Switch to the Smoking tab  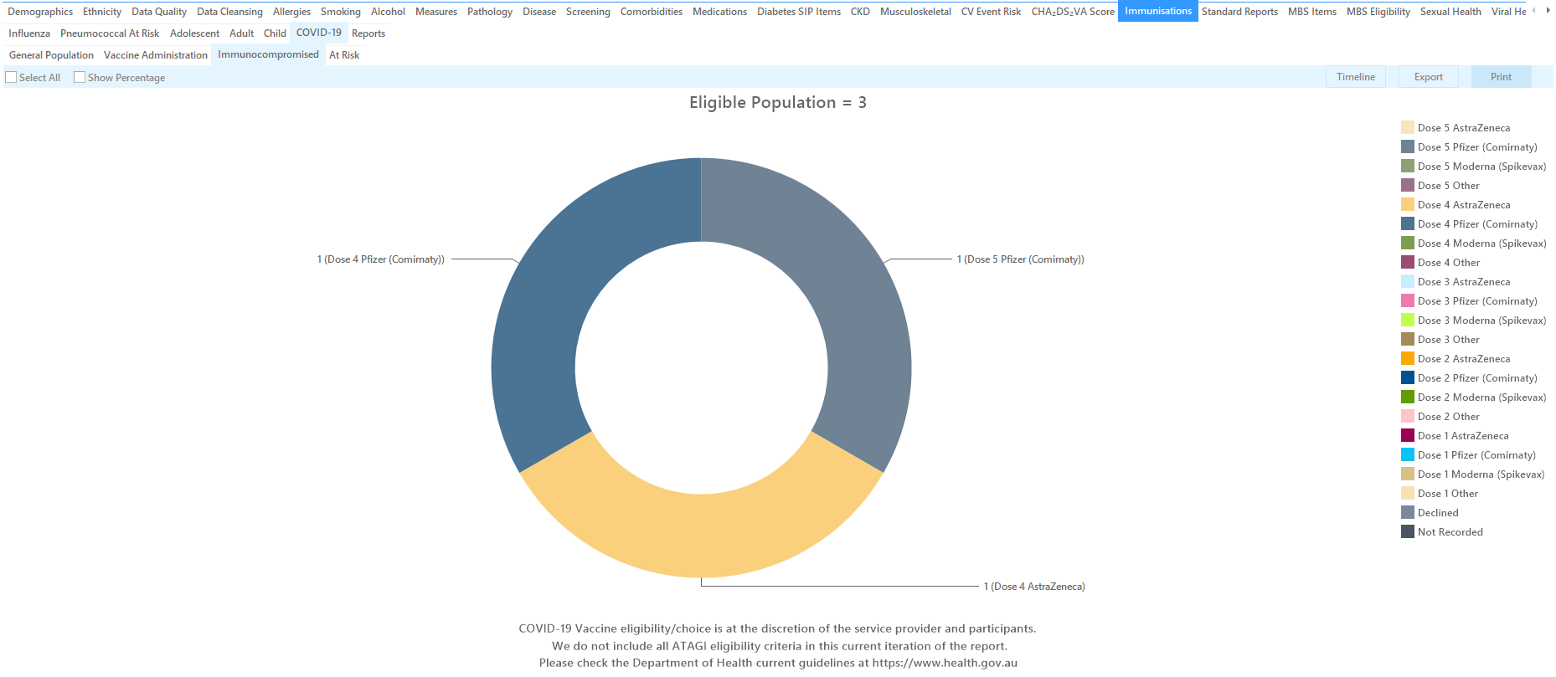341,12
